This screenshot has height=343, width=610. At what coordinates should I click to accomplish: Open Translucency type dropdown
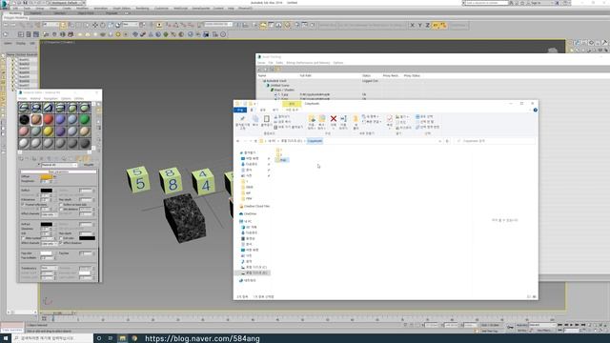tap(49, 268)
